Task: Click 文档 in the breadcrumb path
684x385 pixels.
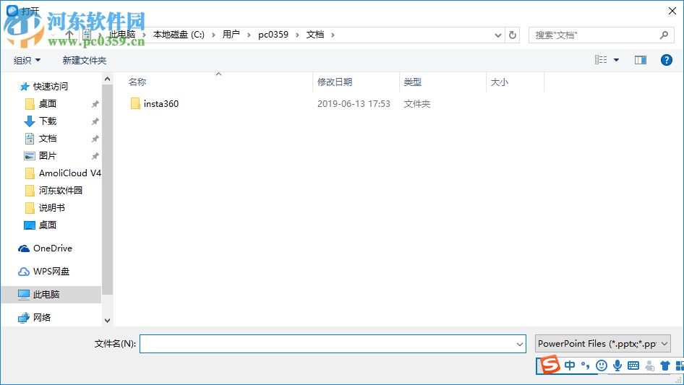Action: coord(315,35)
